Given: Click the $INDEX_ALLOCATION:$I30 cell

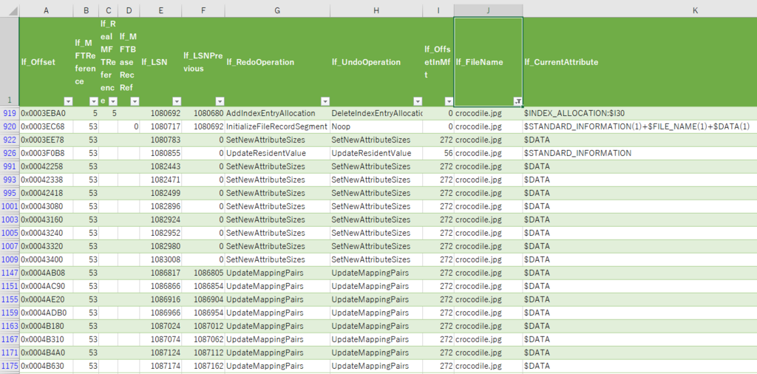Looking at the screenshot, I should pyautogui.click(x=639, y=113).
